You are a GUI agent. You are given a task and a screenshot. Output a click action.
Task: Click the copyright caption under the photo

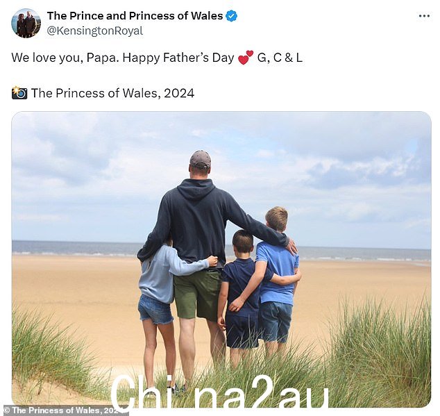[x=64, y=410]
